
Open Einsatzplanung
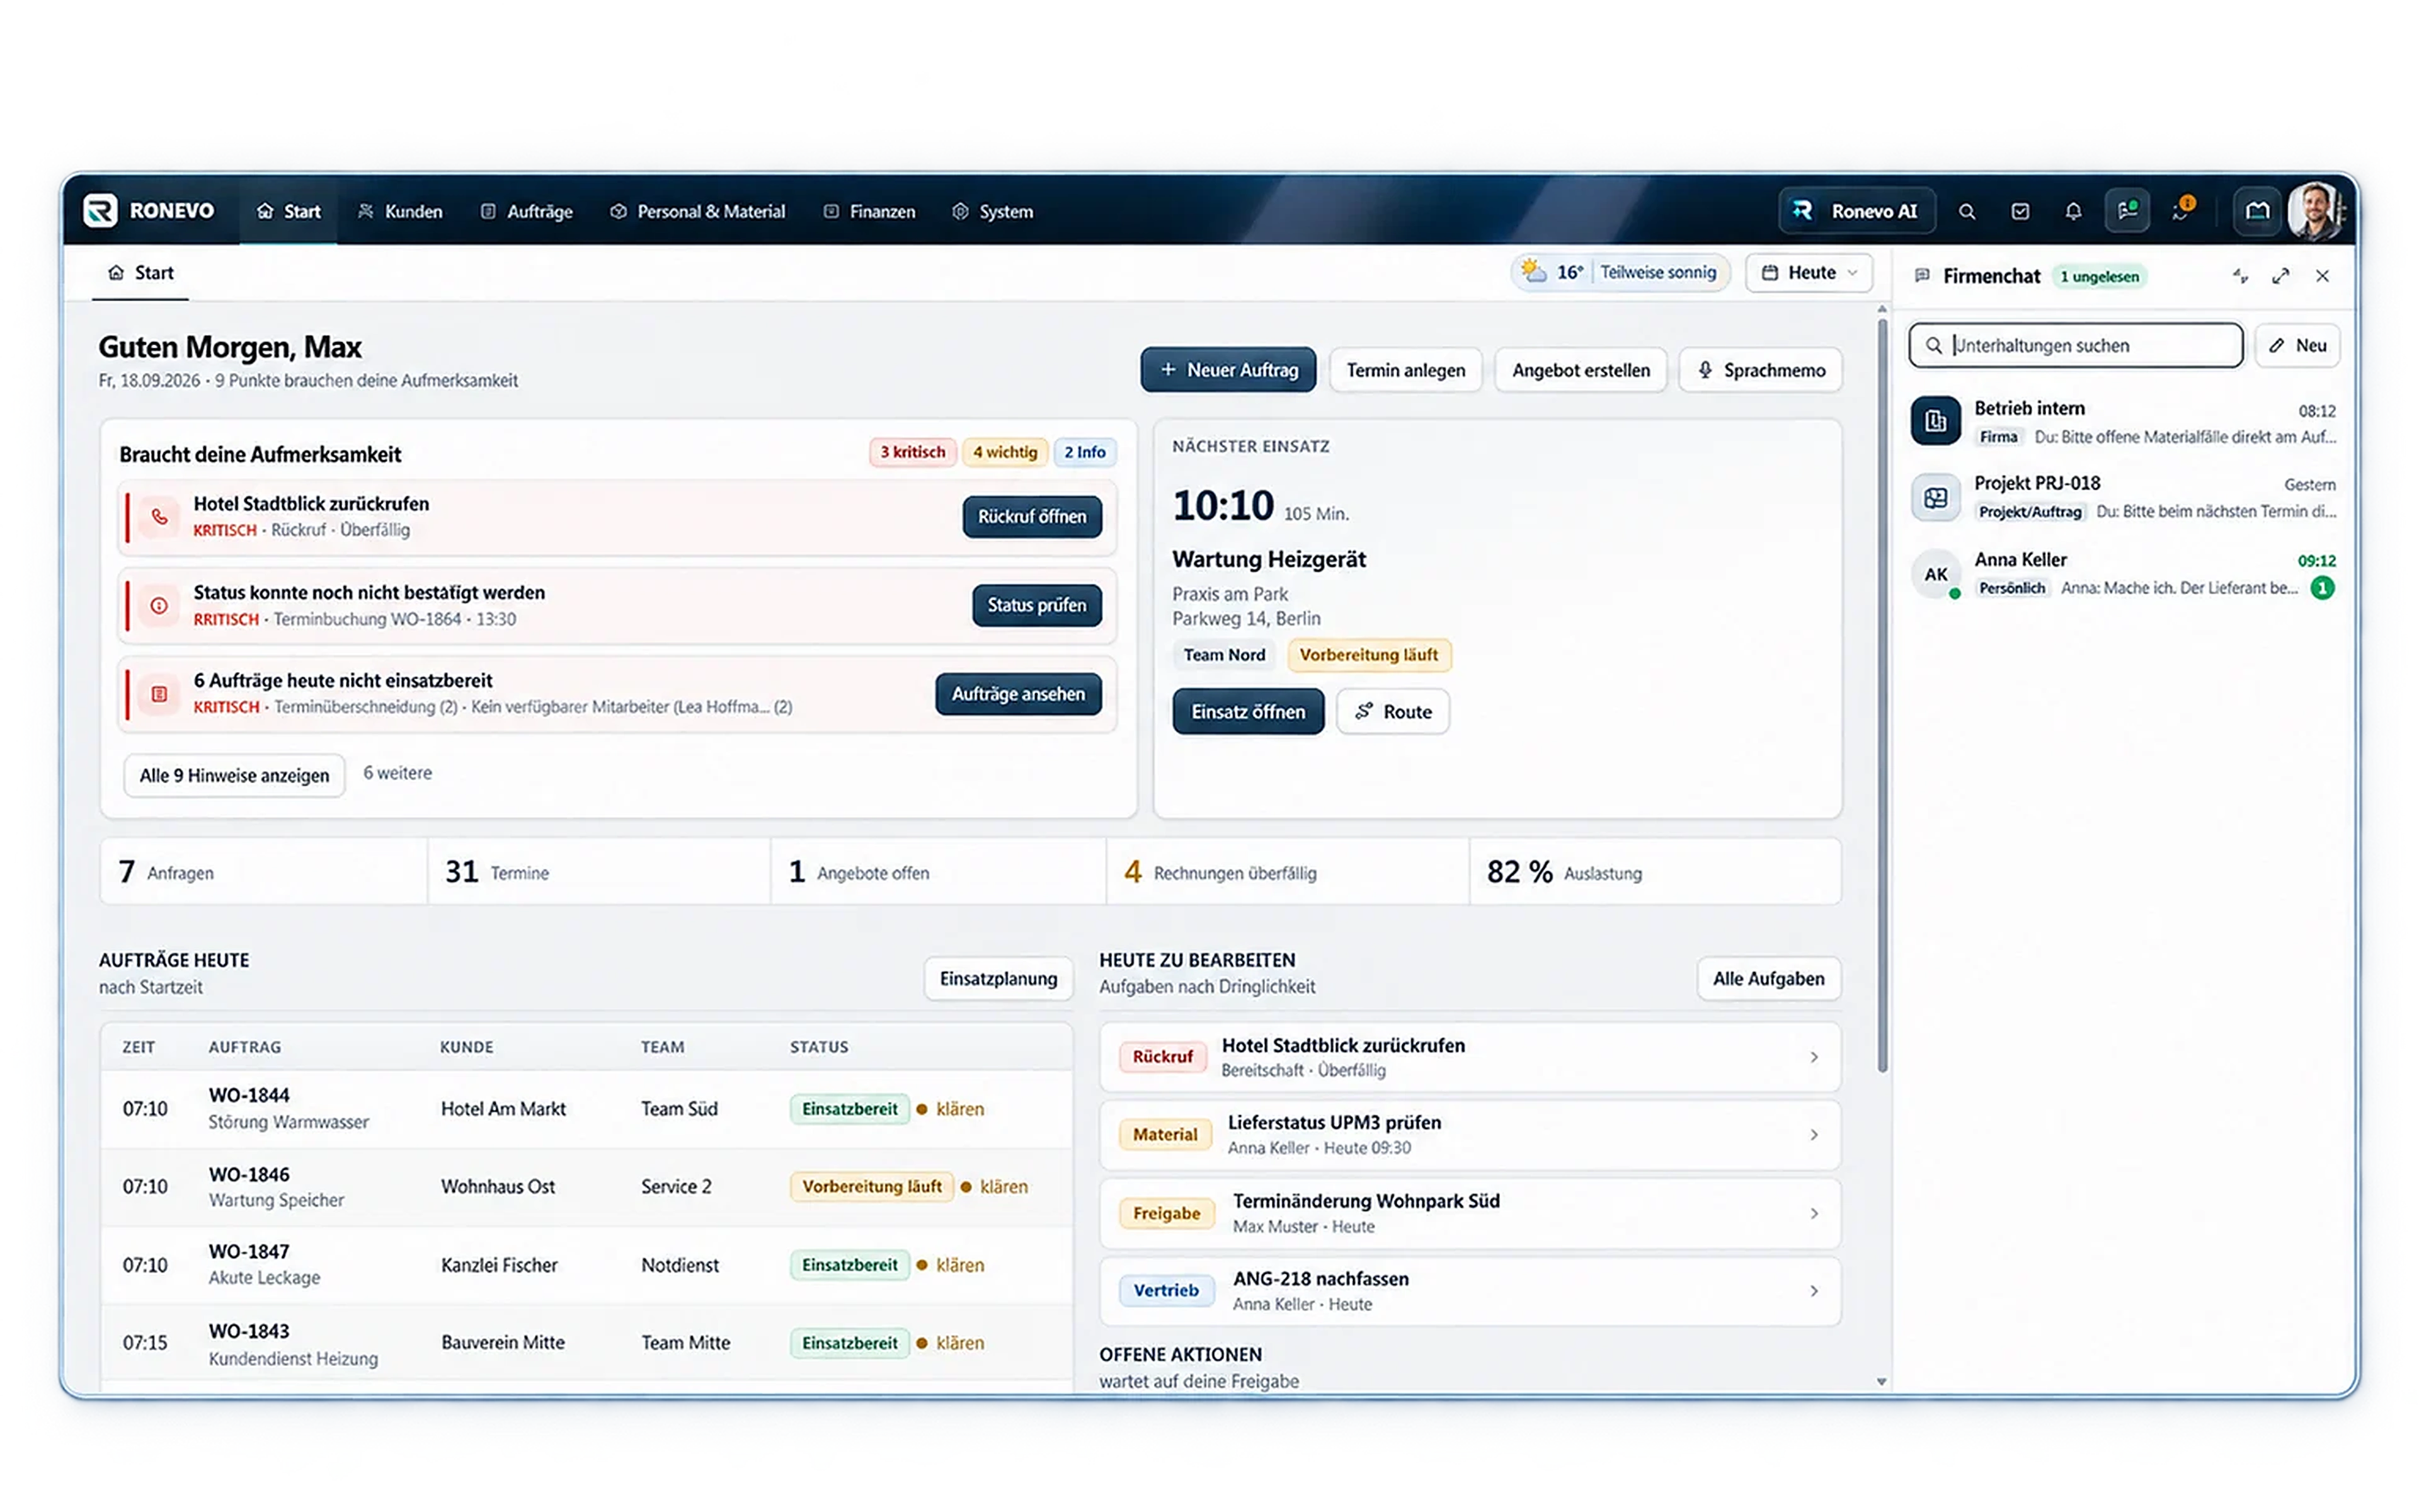(998, 978)
